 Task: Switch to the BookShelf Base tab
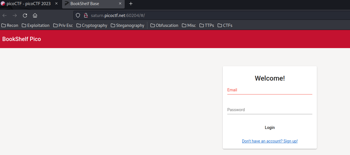93,4
